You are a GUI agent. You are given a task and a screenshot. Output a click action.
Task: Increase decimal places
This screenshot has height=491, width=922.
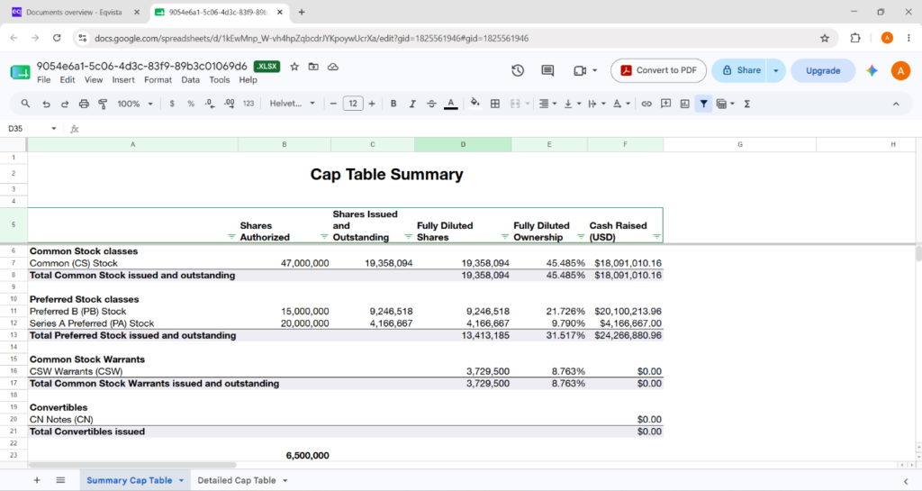pyautogui.click(x=230, y=104)
